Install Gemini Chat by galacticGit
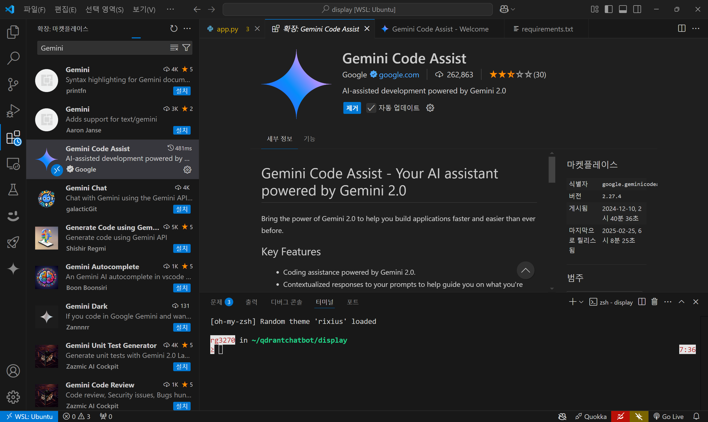708x422 pixels. pos(181,209)
